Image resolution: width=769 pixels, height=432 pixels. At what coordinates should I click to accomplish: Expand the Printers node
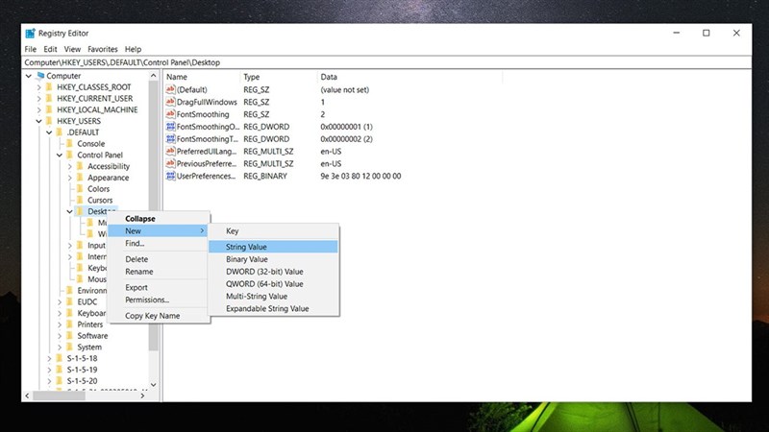60,324
